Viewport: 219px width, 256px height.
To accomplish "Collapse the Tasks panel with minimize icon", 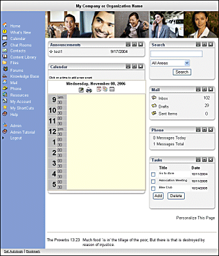I will (x=198, y=159).
